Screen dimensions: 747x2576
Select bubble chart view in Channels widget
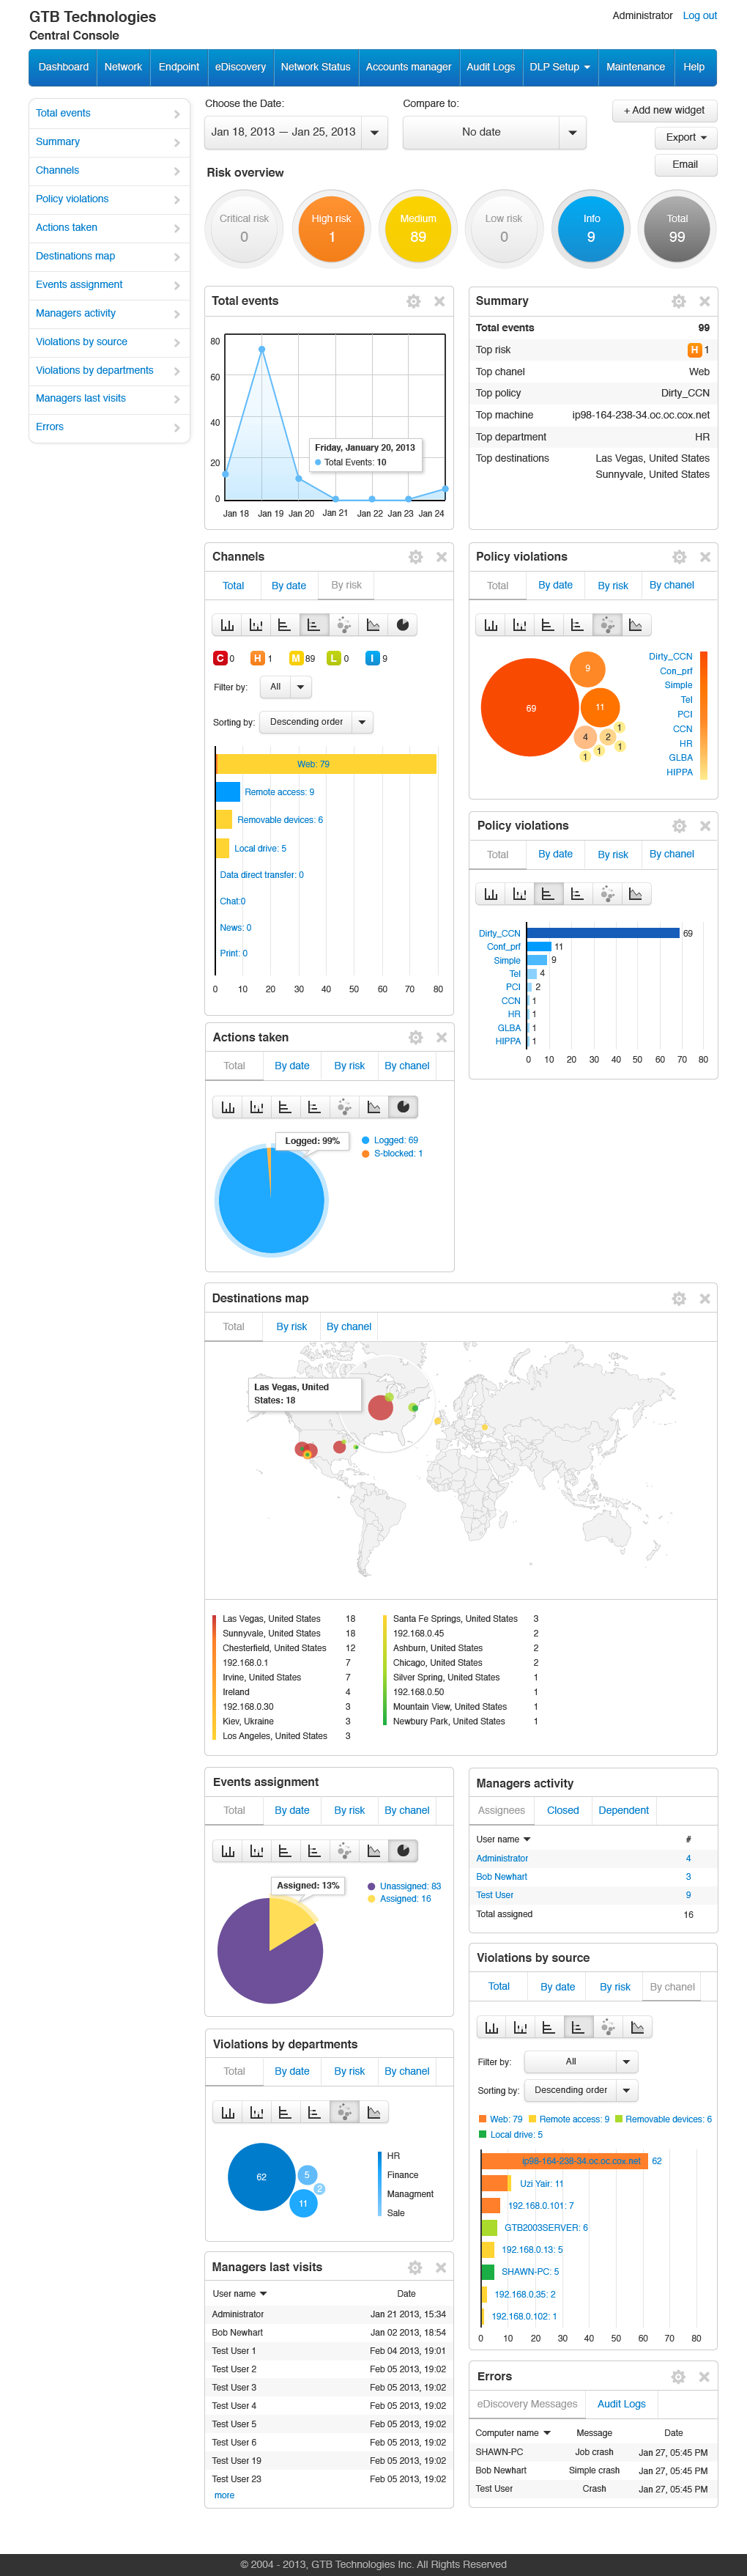coord(343,625)
